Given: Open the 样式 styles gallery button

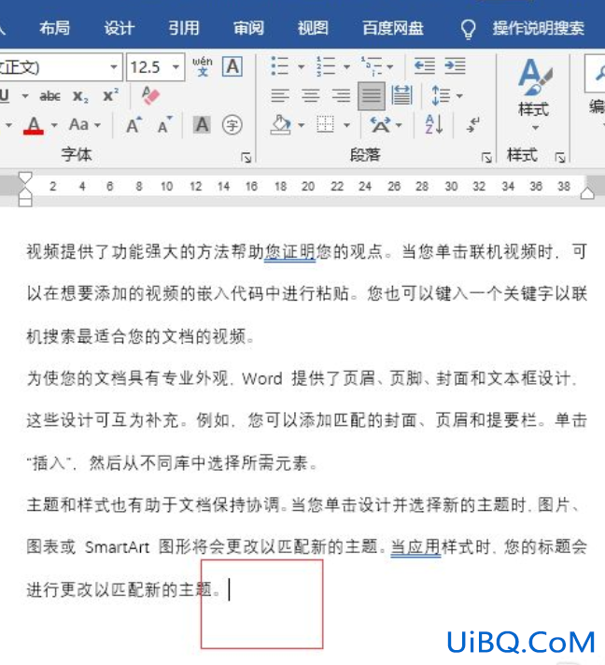Looking at the screenshot, I should (534, 95).
